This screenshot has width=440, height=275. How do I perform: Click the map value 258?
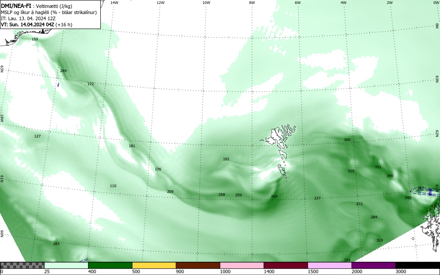click(222, 194)
